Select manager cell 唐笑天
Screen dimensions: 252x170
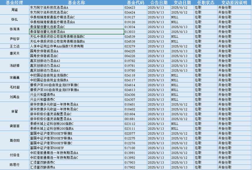click(x=15, y=54)
